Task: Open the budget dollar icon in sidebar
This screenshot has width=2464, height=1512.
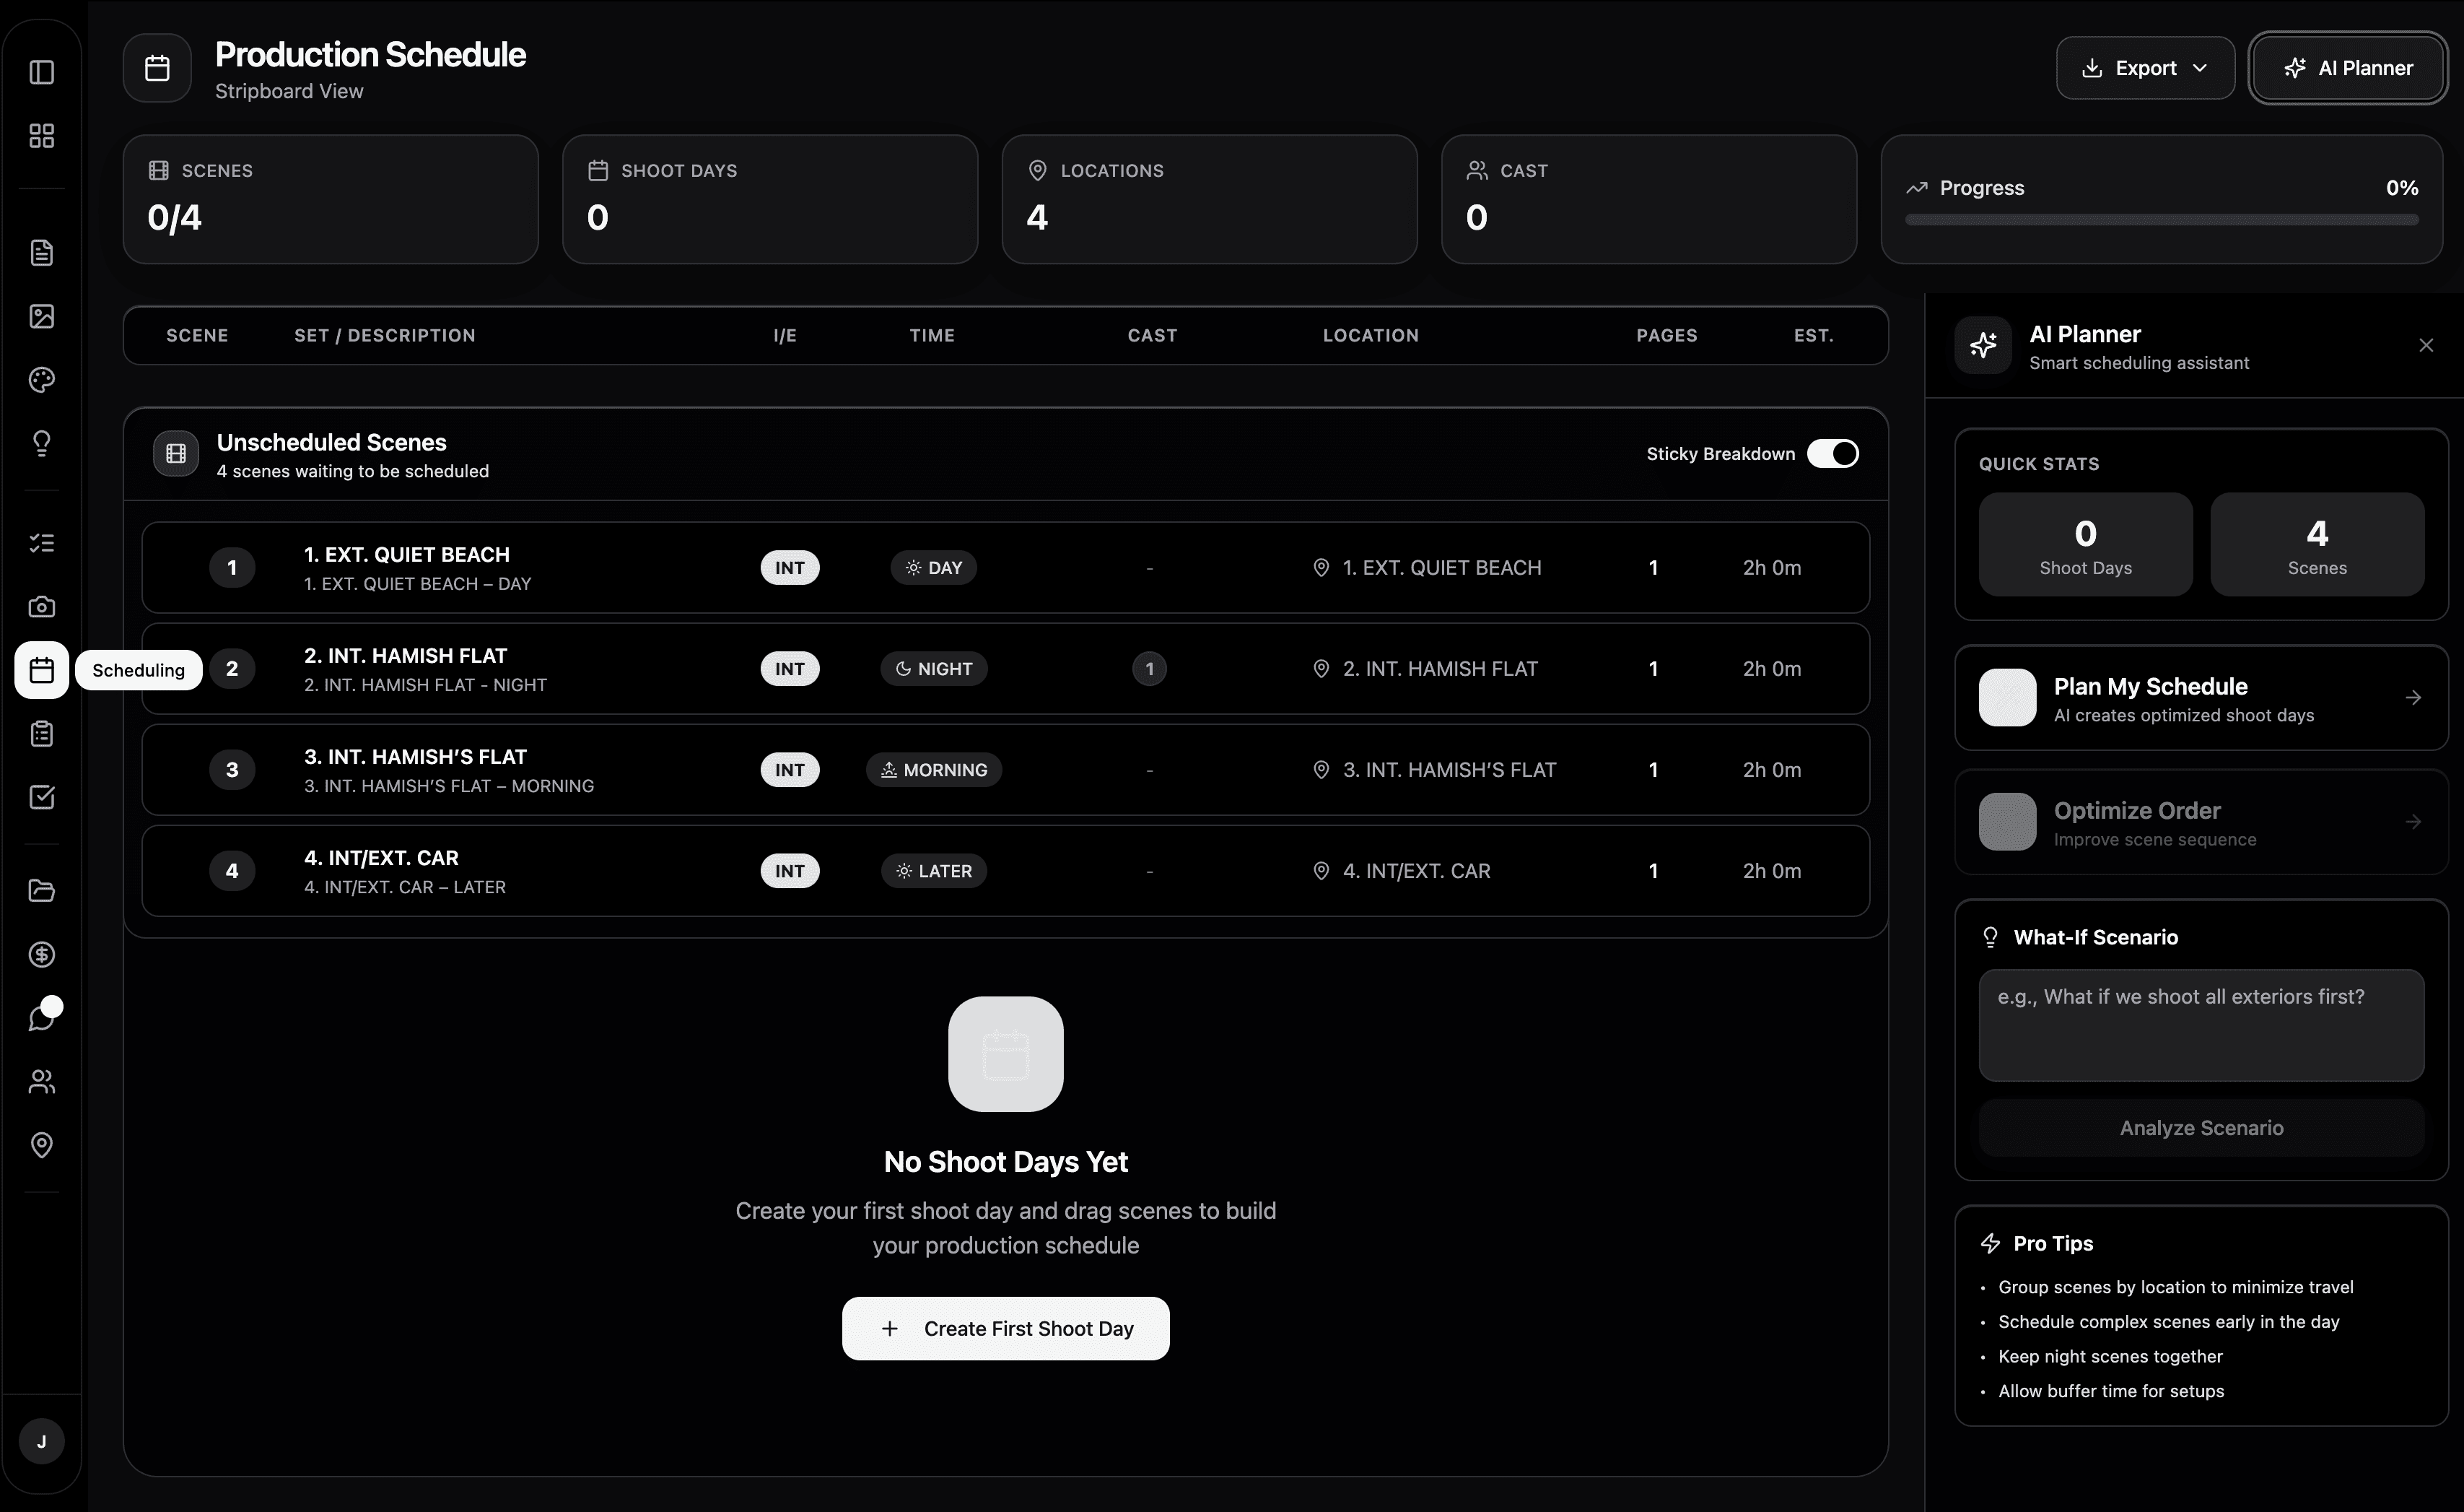Action: click(x=41, y=954)
